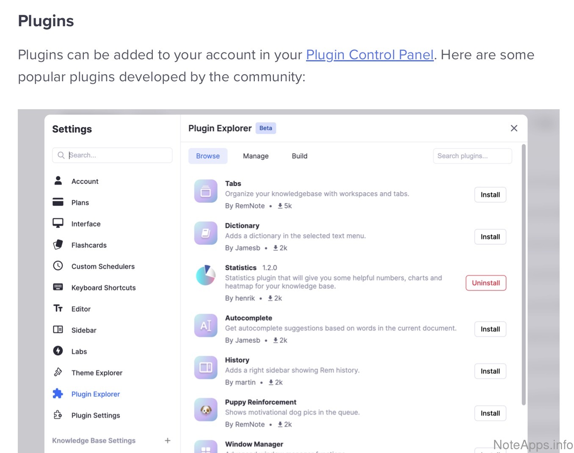Click the Autocomplete plugin icon
574x453 pixels.
[x=206, y=326]
